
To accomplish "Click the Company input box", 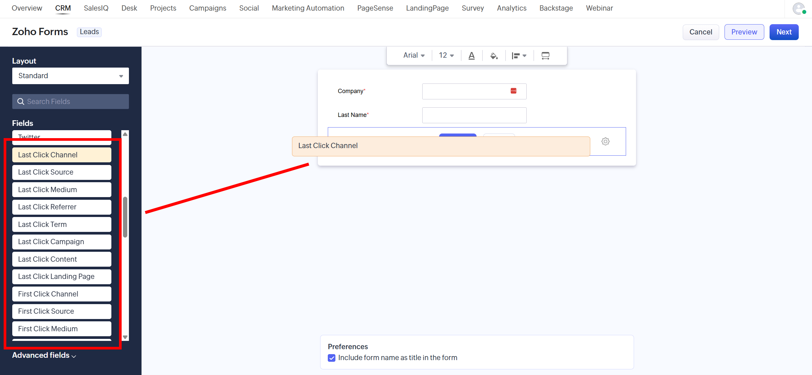I will tap(474, 91).
